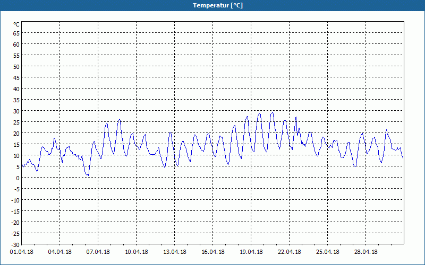The image size is (425, 265).
Task: Click the 40 y-axis value
Action: 16,89
